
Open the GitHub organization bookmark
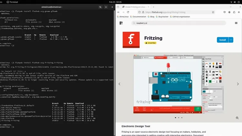click(180, 17)
